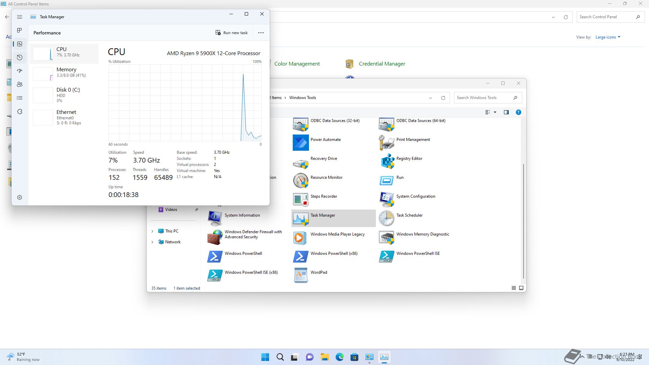
Task: Select Performance page icon in Task Manager sidebar
Action: [x=20, y=44]
